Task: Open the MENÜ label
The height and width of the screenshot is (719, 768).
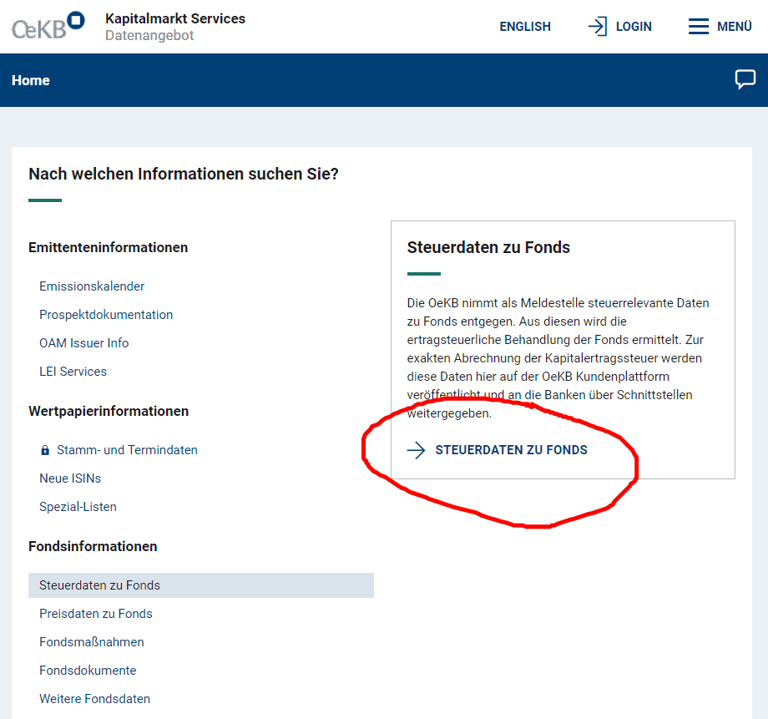Action: [735, 27]
